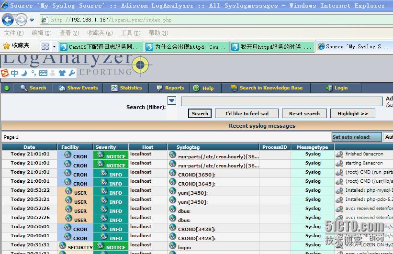Open the Search menu item

tap(33, 88)
